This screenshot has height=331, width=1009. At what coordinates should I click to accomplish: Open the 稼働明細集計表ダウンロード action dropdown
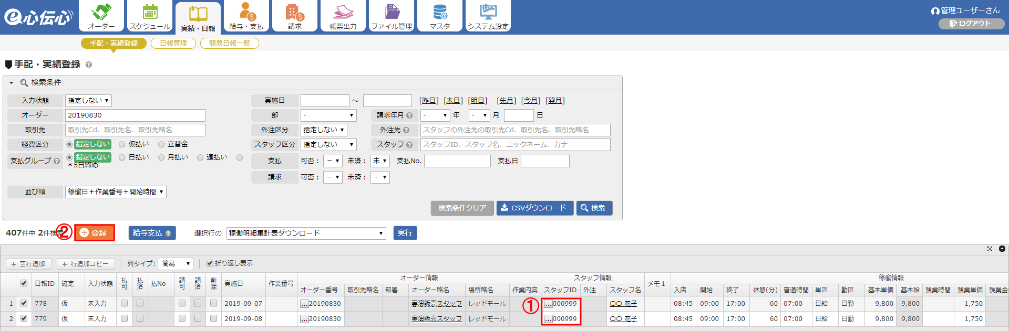[x=306, y=233]
